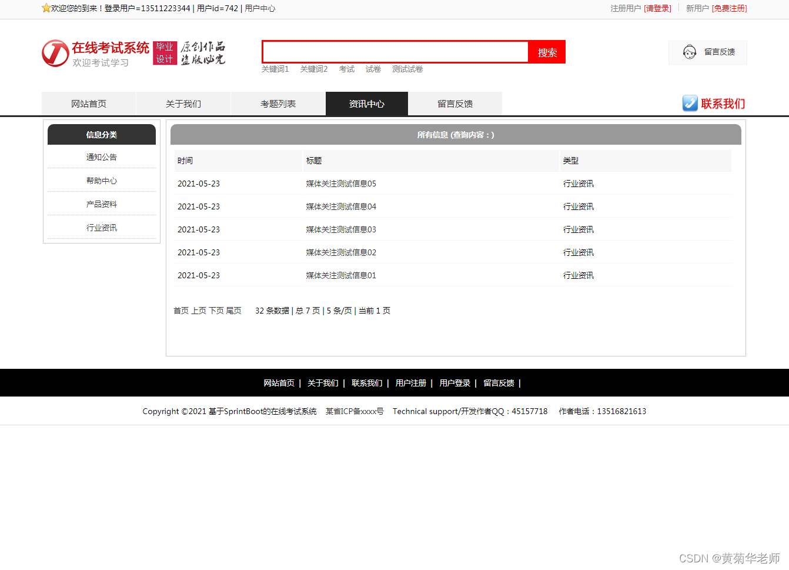Open article 媒体关注测试信息05
789x570 pixels.
pos(341,184)
